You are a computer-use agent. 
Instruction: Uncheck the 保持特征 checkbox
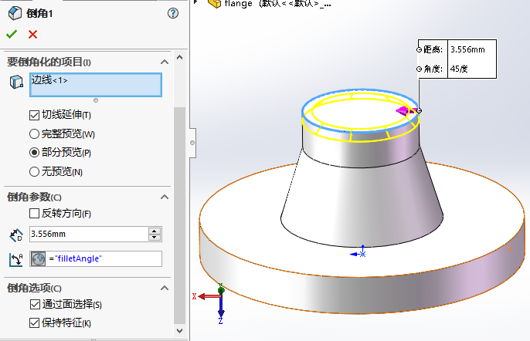point(34,322)
